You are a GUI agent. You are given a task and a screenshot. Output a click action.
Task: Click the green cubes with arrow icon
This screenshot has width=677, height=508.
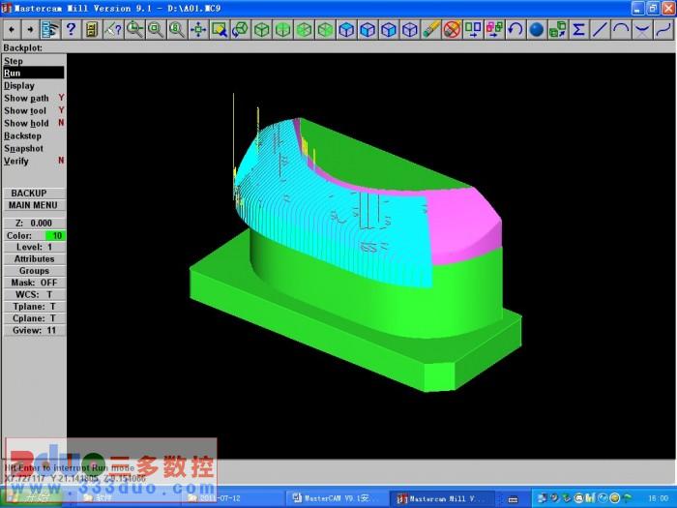pyautogui.click(x=558, y=29)
